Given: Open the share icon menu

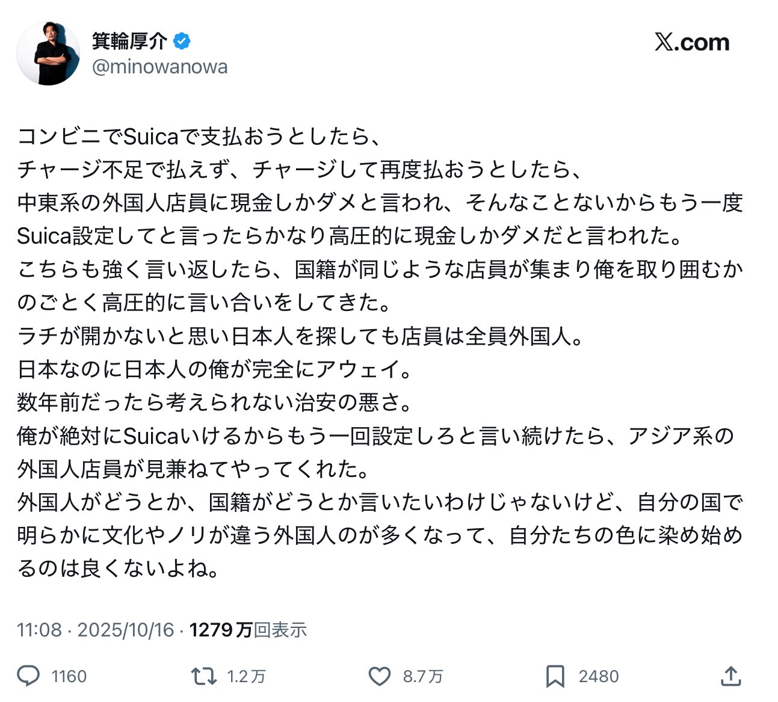Looking at the screenshot, I should [730, 676].
